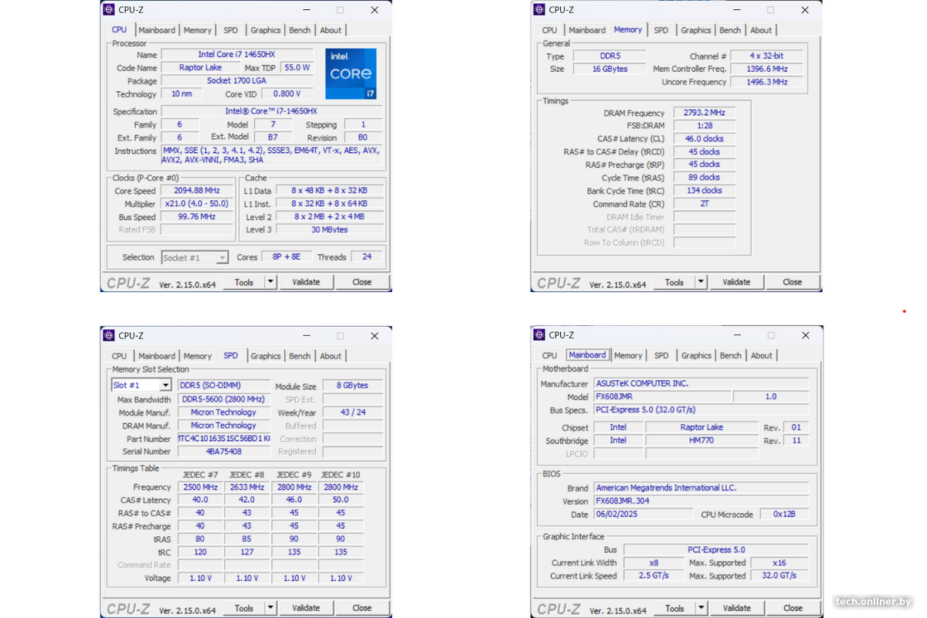Viewport: 927px width, 618px height.
Task: Click the Part Number field in SPD
Action: tap(224, 439)
